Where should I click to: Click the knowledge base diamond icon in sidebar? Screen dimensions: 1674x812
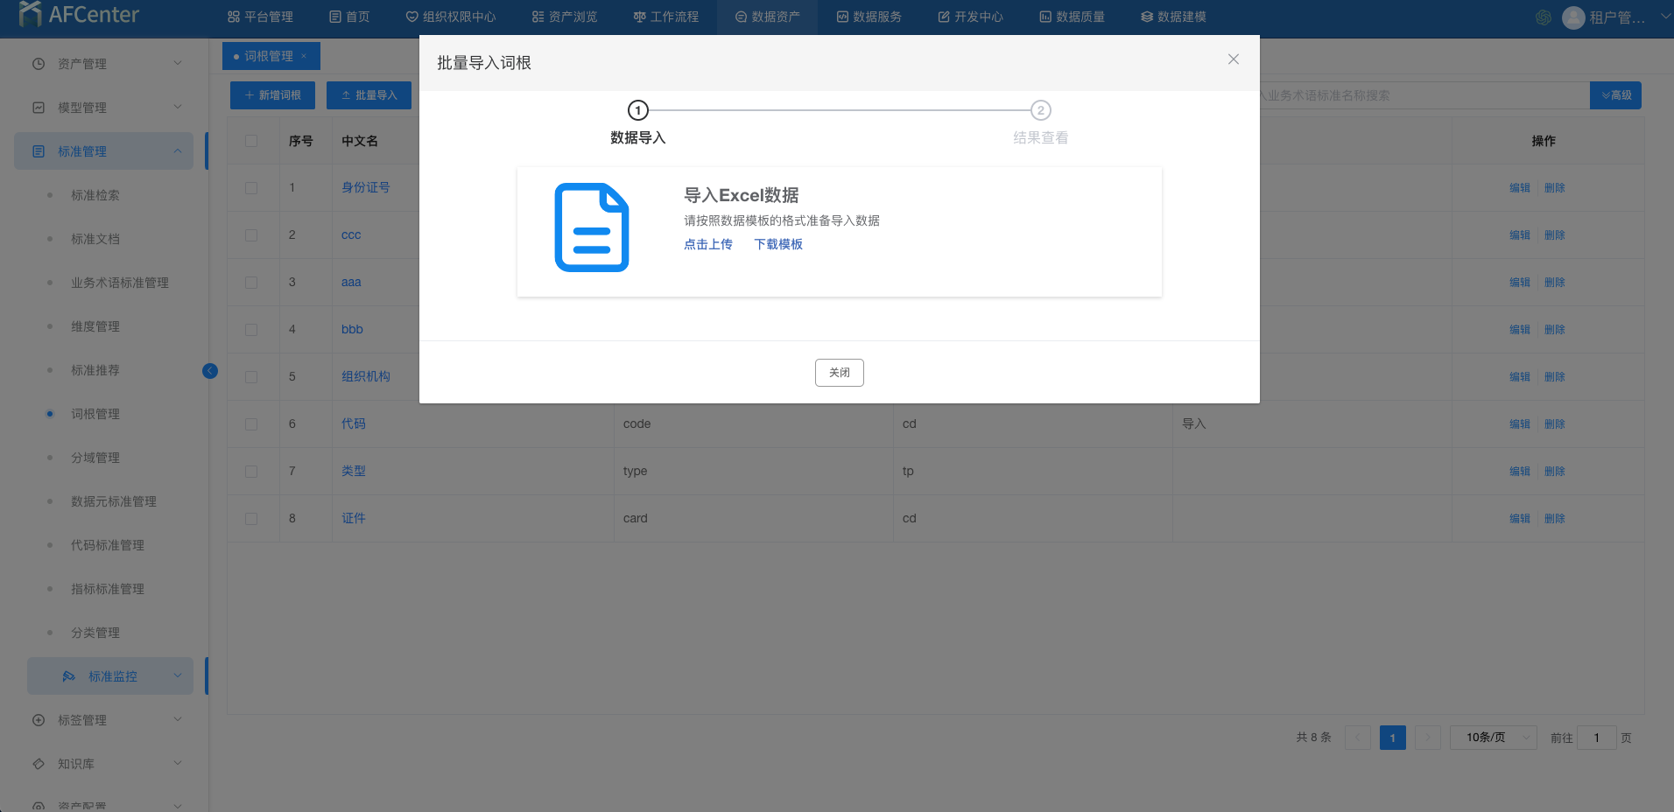click(39, 764)
